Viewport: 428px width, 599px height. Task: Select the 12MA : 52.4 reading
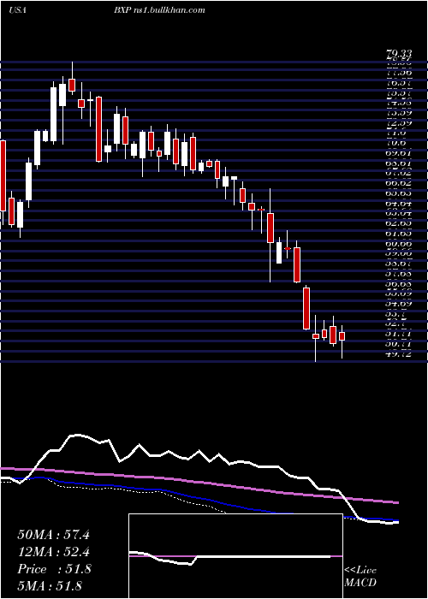point(53,552)
